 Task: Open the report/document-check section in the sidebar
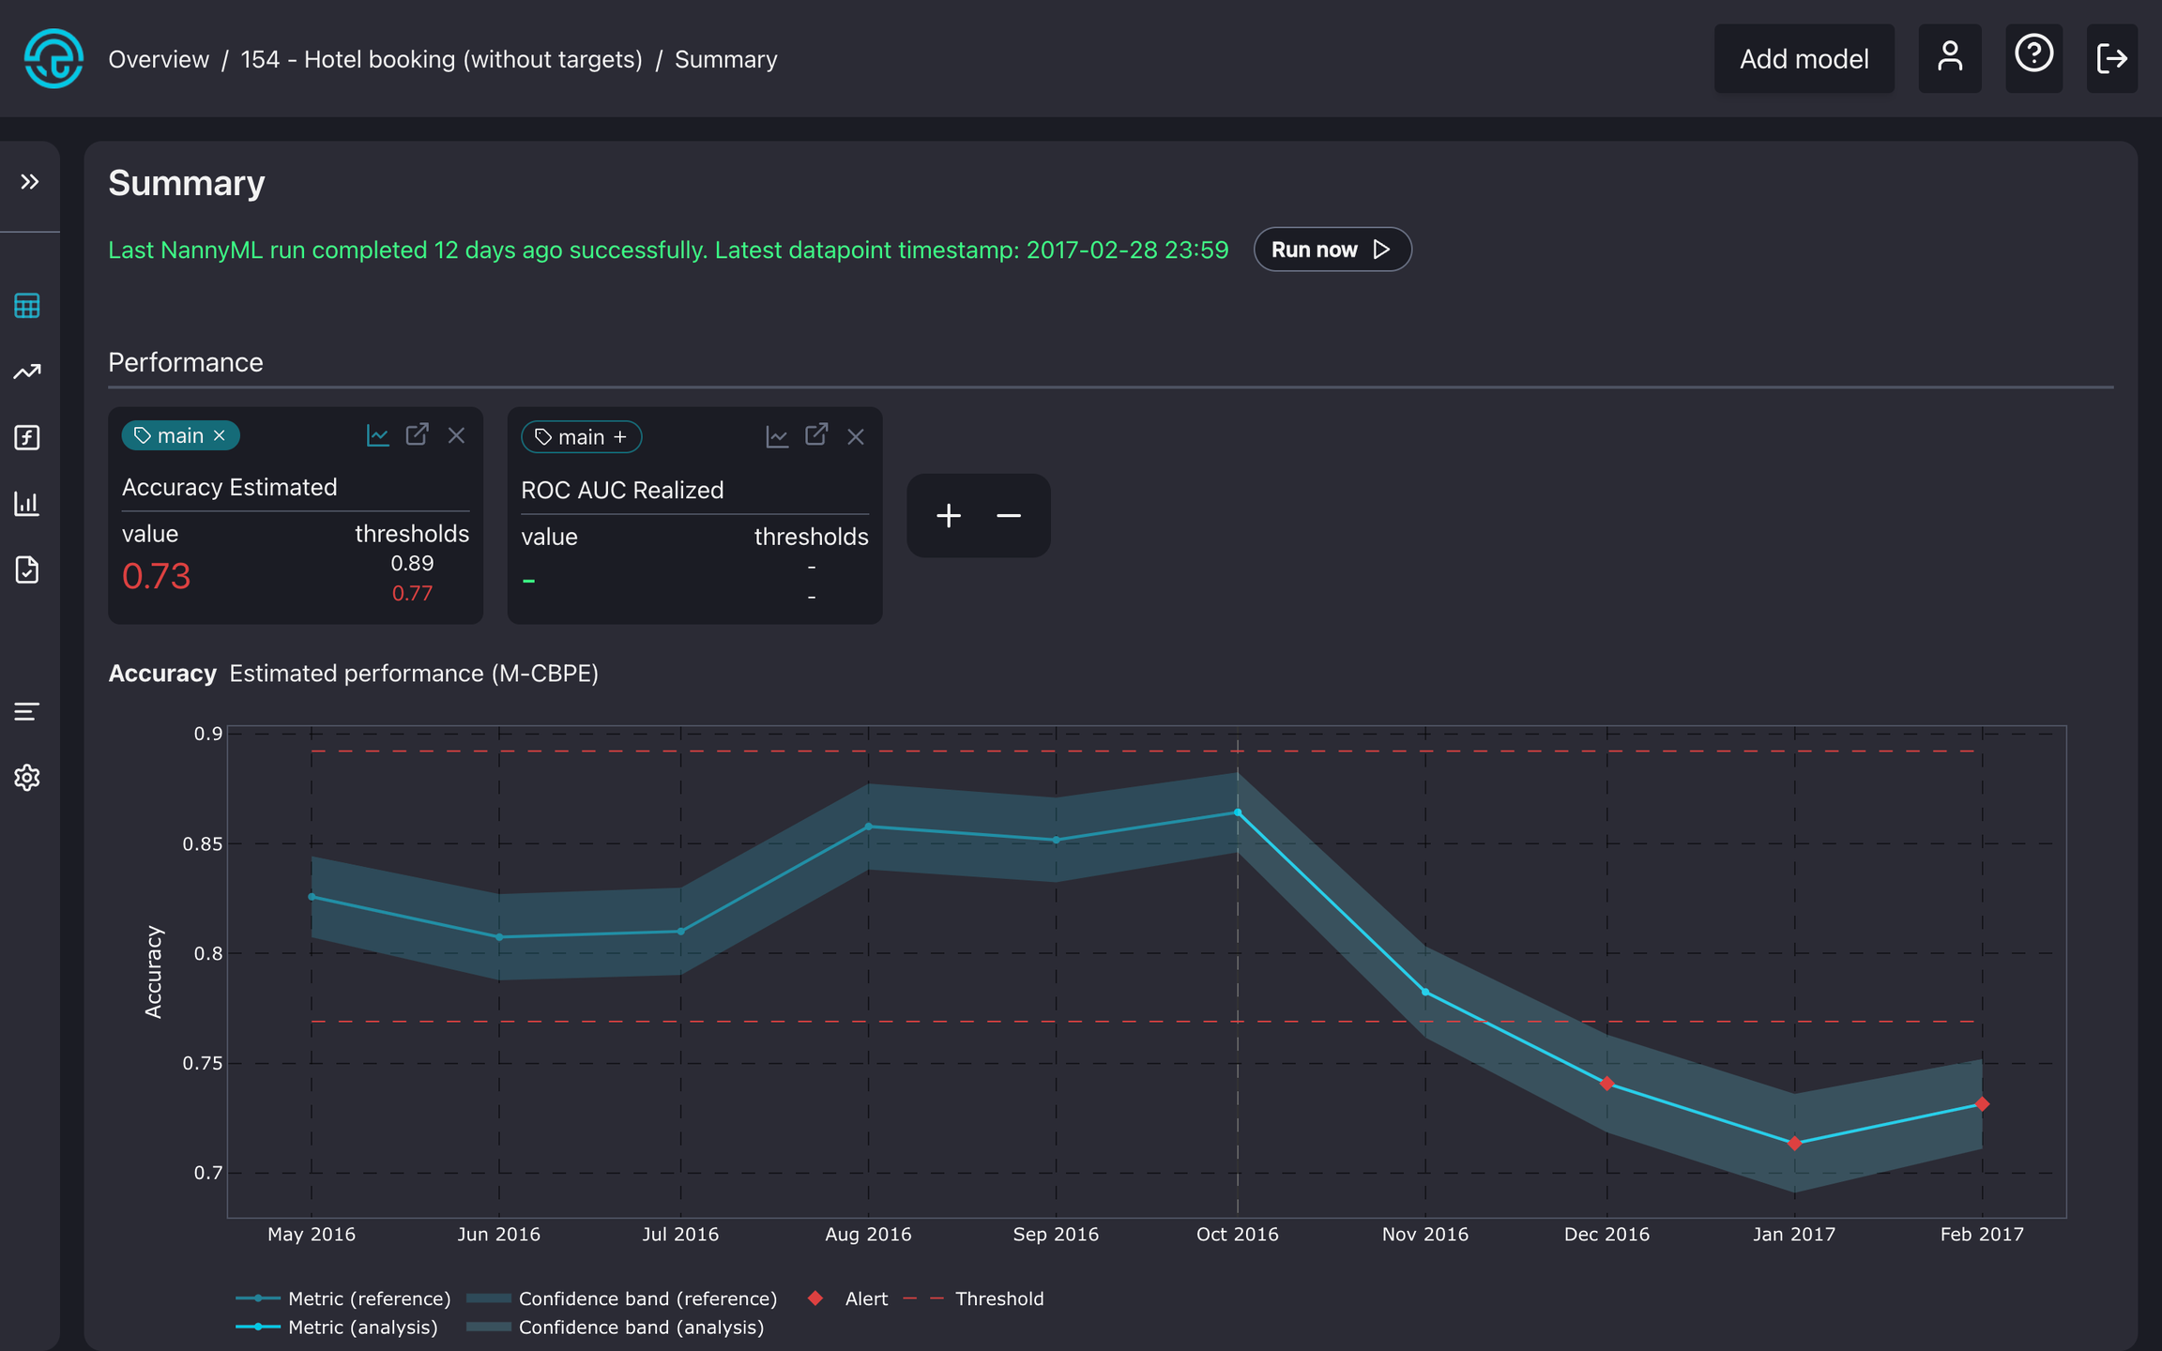[x=27, y=570]
